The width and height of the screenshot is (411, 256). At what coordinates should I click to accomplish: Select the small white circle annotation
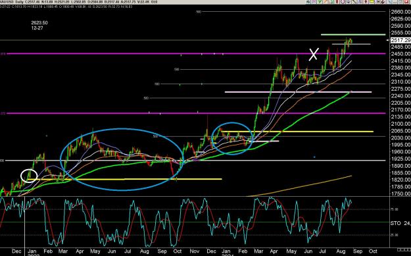(29, 176)
